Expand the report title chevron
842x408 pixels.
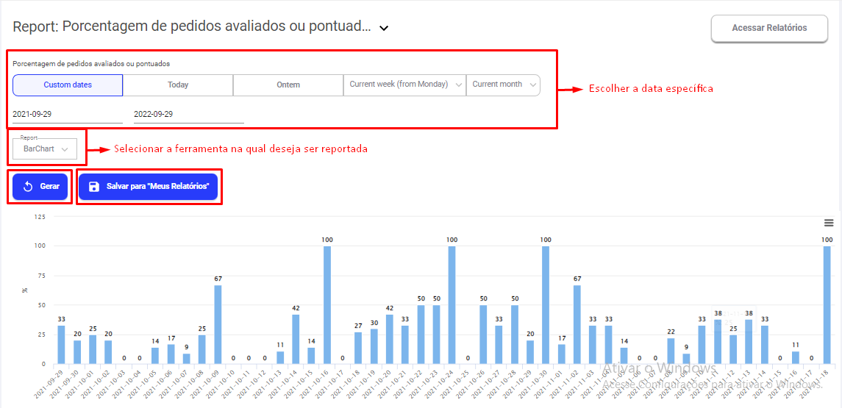383,28
